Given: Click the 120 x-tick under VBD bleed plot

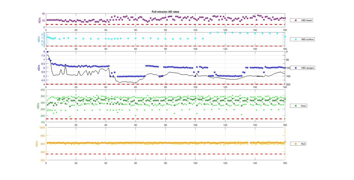Looking at the screenshot, I should pos(225,30).
